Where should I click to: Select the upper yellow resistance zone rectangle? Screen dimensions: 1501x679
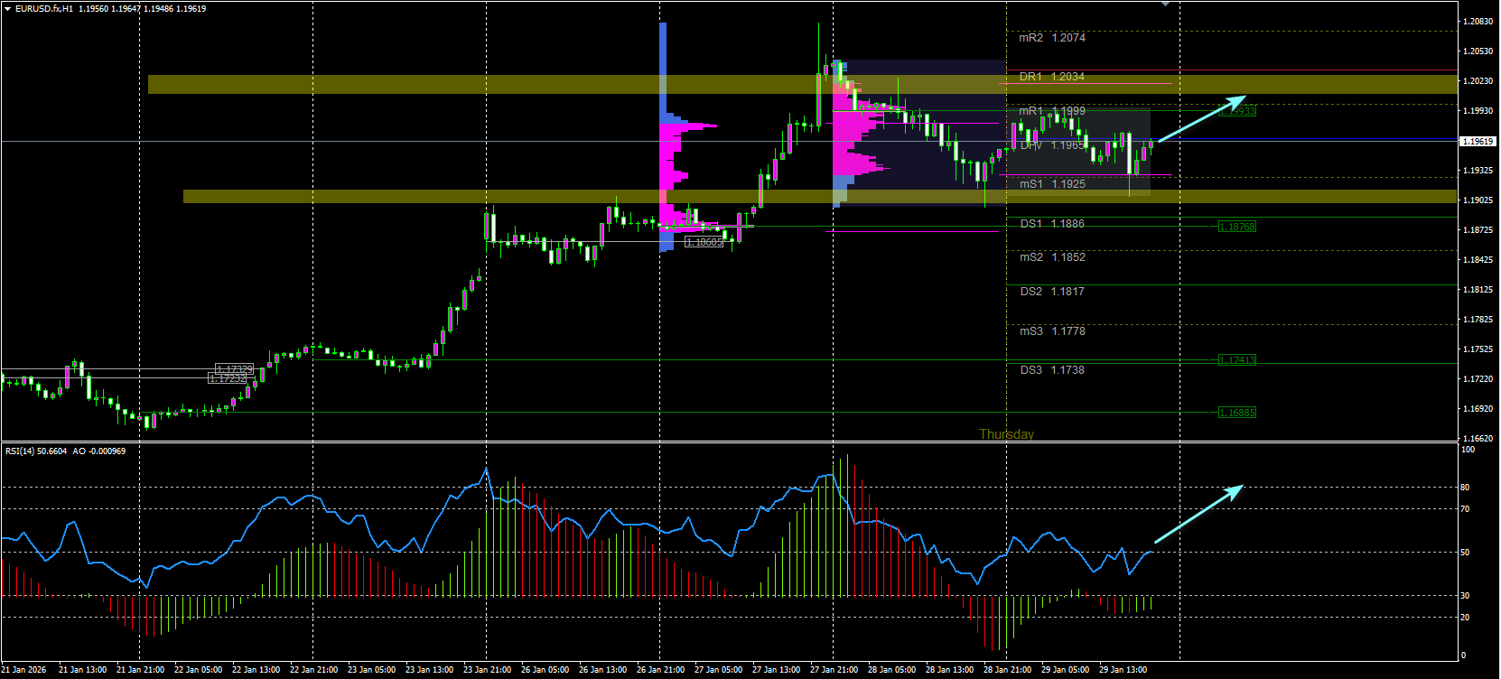(803, 84)
